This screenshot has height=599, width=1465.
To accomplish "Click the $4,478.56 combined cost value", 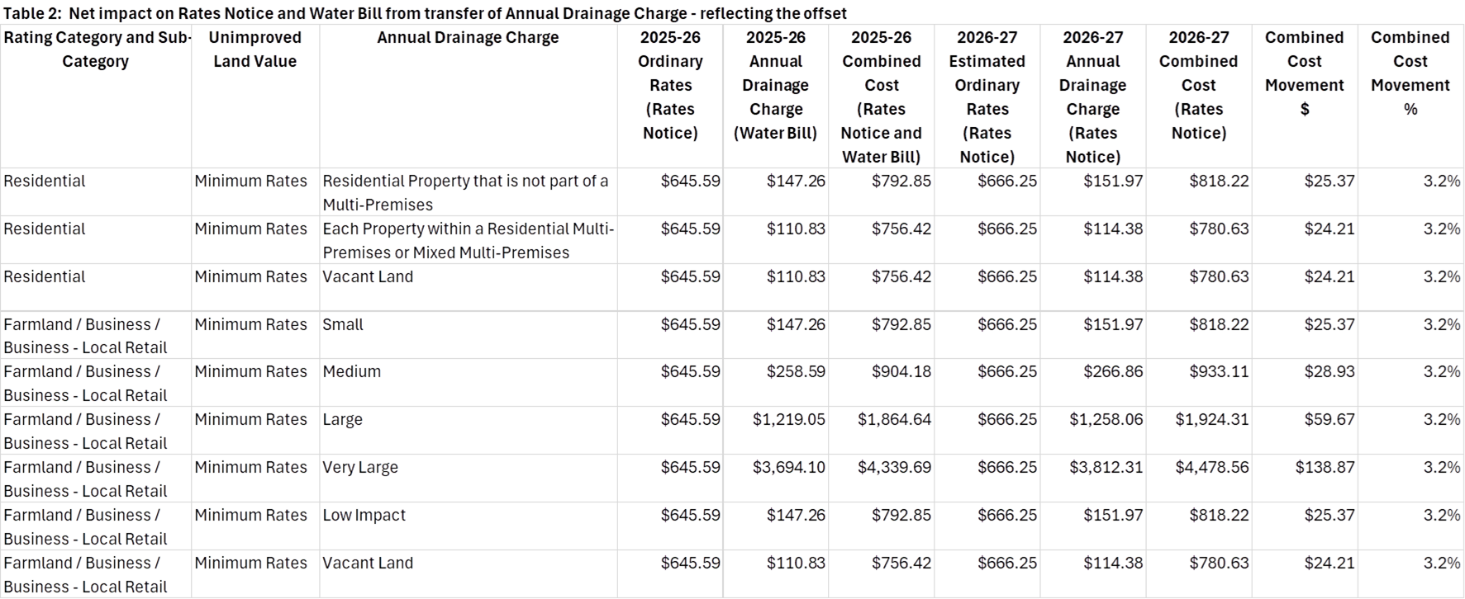I will [x=1212, y=468].
